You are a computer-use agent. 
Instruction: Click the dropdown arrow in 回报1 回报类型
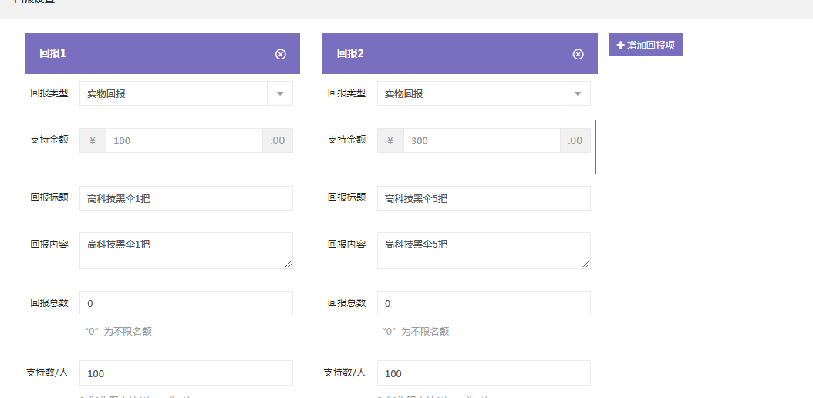click(280, 94)
